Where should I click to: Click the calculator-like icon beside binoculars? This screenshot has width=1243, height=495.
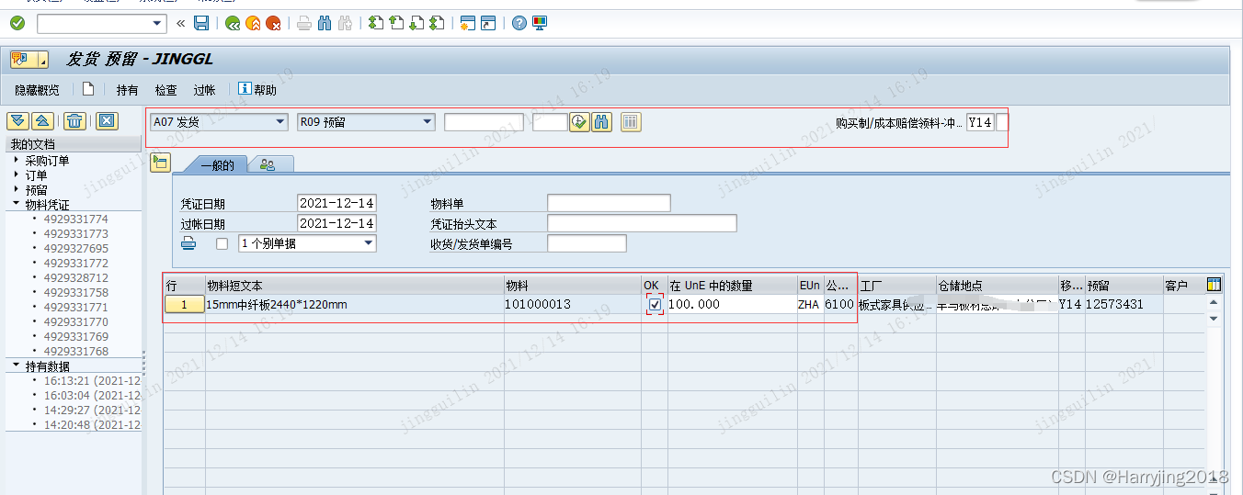pos(631,121)
